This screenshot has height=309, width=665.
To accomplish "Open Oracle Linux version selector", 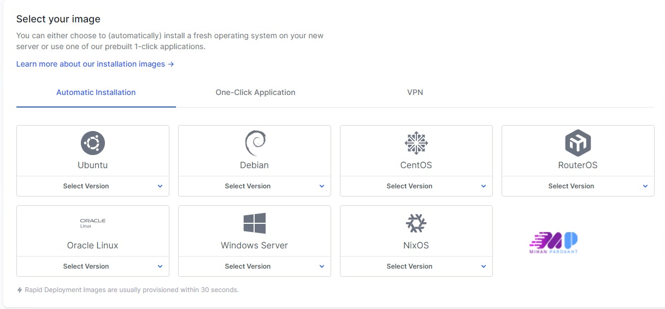I will pyautogui.click(x=93, y=266).
